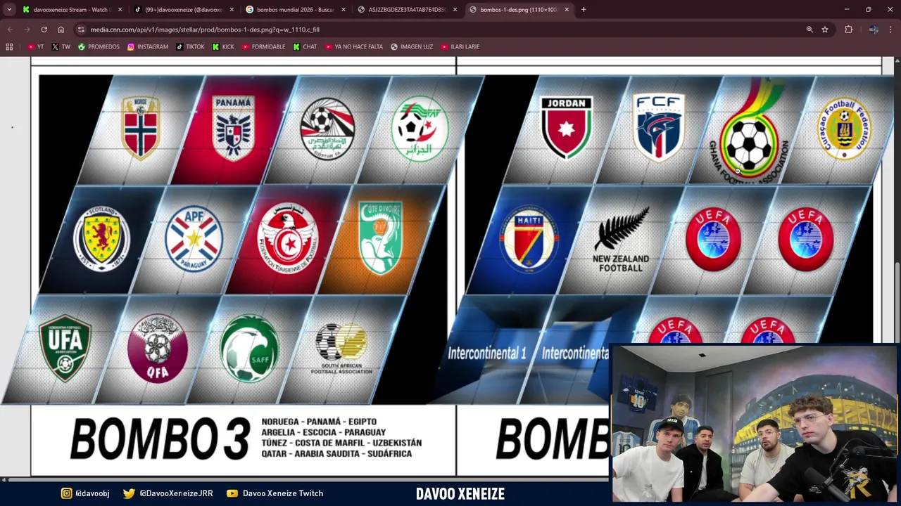Viewport: 901px width, 506px height.
Task: Click the green UFA Uzbekistan crest
Action: click(x=65, y=349)
